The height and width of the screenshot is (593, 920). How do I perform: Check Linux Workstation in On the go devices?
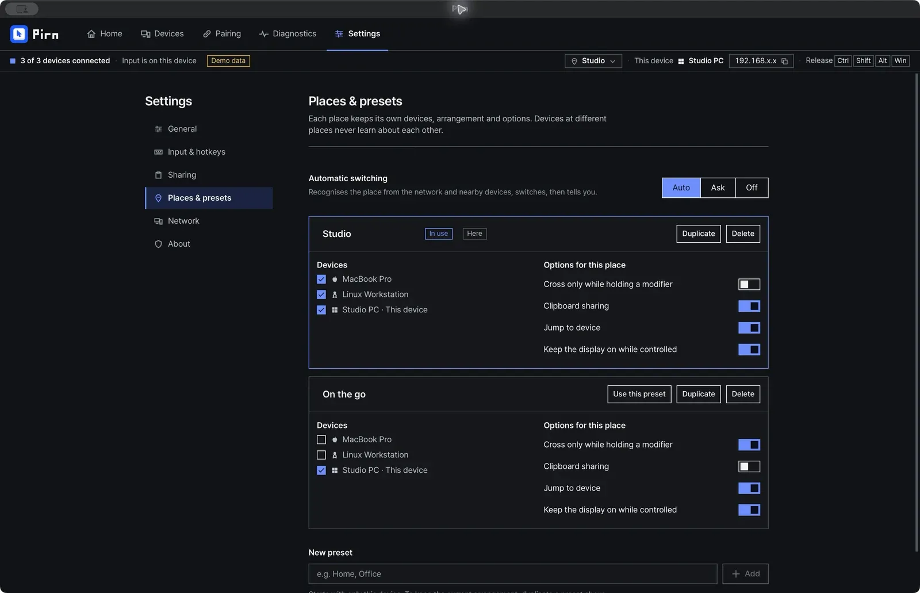click(321, 455)
